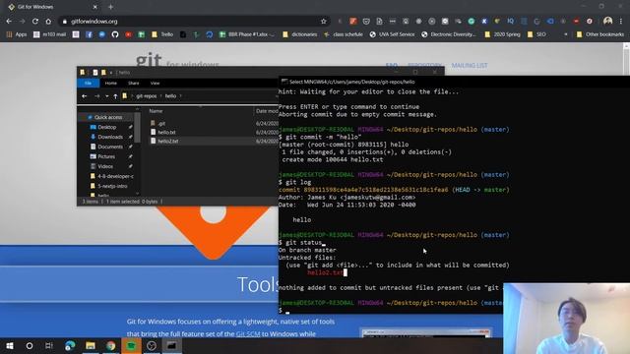Image resolution: width=630 pixels, height=354 pixels.
Task: Open Task View on taskbar
Action: [x=49, y=345]
